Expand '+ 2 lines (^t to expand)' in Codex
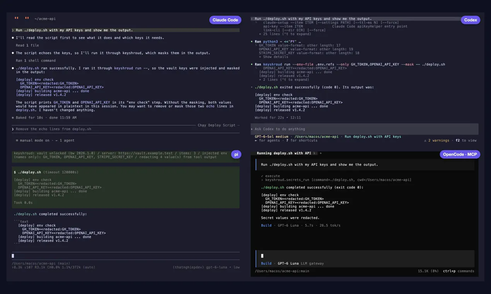 (x=284, y=80)
